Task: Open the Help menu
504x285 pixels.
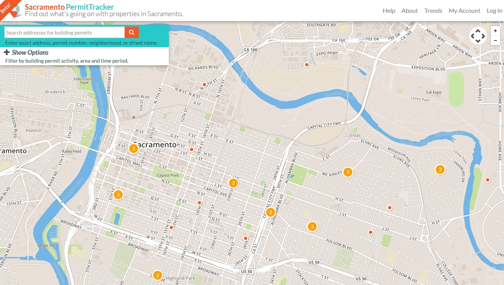Action: (389, 10)
